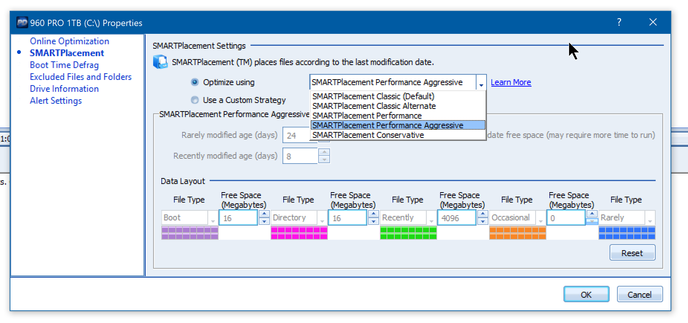This screenshot has width=688, height=323.
Task: Increase free space after Boot
Action: tap(264, 214)
